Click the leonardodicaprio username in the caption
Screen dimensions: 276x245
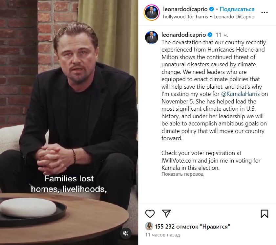[x=183, y=35]
